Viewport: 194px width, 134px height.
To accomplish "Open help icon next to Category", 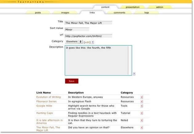I will (93, 42).
